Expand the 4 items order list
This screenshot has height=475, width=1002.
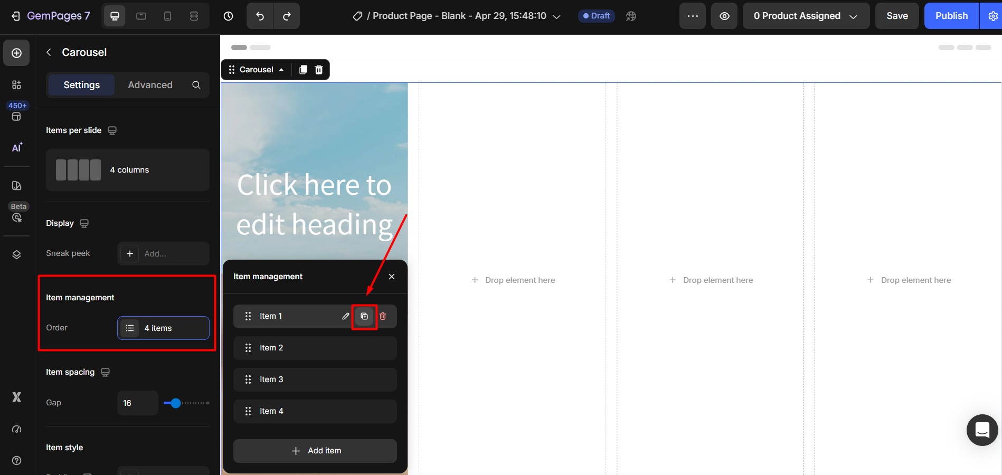(163, 328)
